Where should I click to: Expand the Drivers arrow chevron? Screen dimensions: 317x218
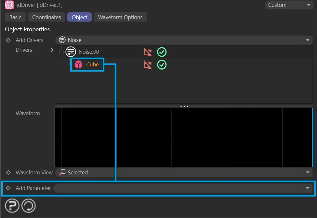[x=52, y=50]
